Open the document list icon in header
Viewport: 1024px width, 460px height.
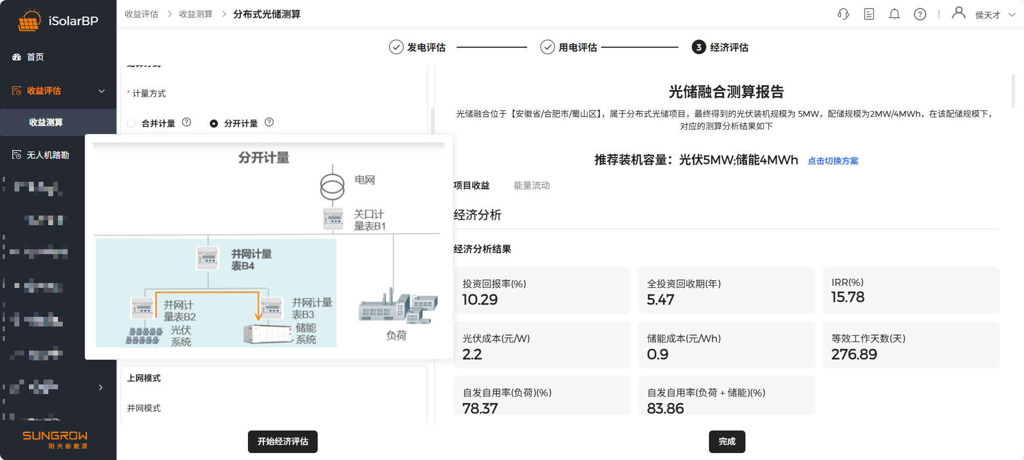869,14
